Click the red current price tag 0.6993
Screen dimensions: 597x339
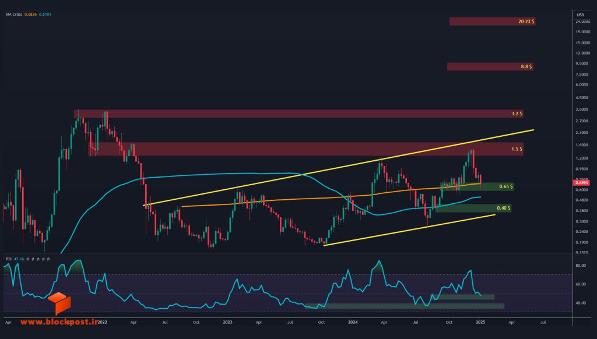[x=581, y=183]
